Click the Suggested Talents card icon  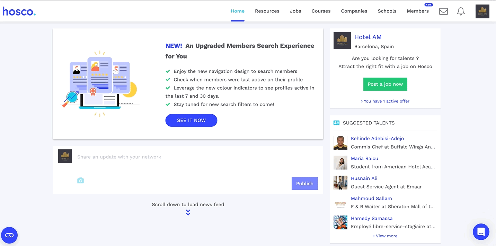click(x=336, y=123)
